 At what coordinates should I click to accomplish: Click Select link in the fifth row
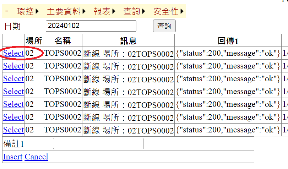(x=13, y=104)
